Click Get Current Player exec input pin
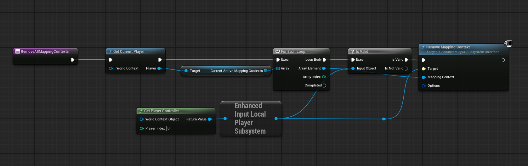Screen dimensions: 528x166 pos(111,60)
